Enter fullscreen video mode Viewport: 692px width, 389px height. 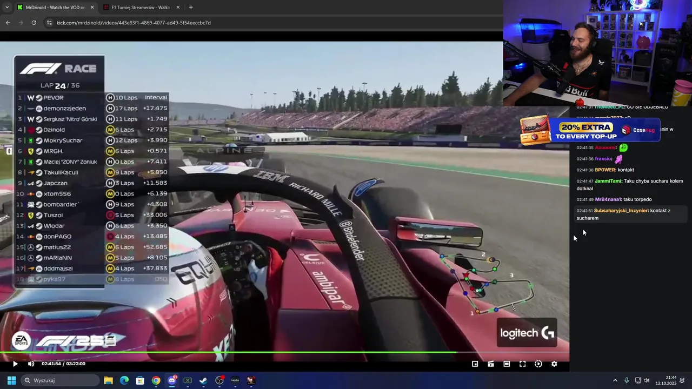(x=522, y=364)
